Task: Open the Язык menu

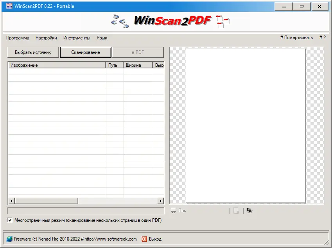Action: click(x=102, y=38)
